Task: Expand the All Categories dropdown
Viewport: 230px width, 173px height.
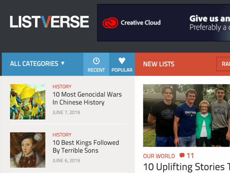Action: coord(37,64)
